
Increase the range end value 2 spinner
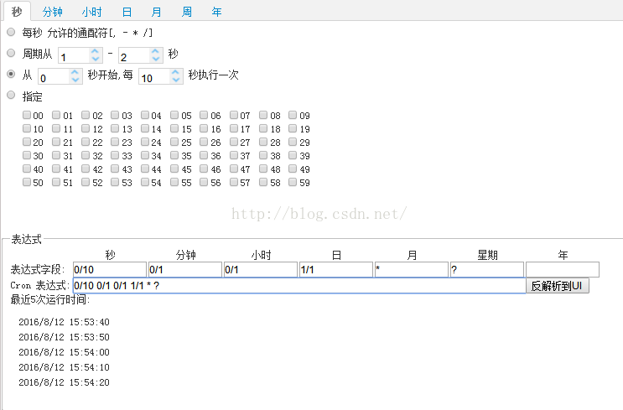pos(156,52)
